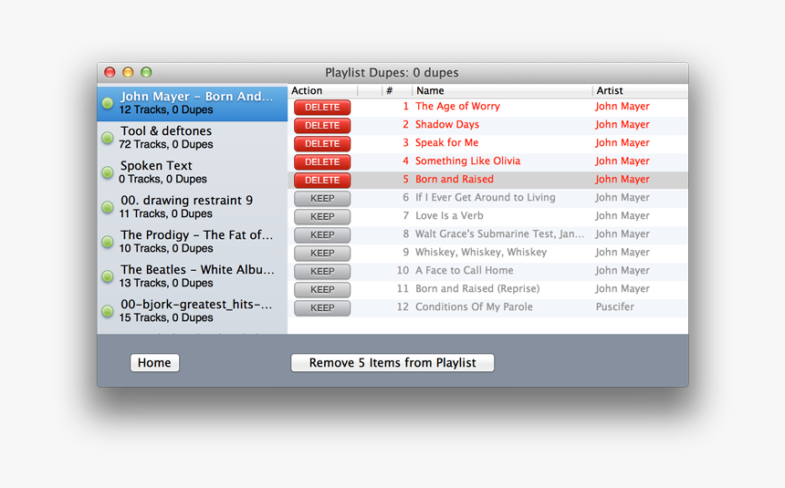Click John Mayer artist cell for Love Is a Verb
Image resolution: width=785 pixels, height=488 pixels.
(623, 215)
